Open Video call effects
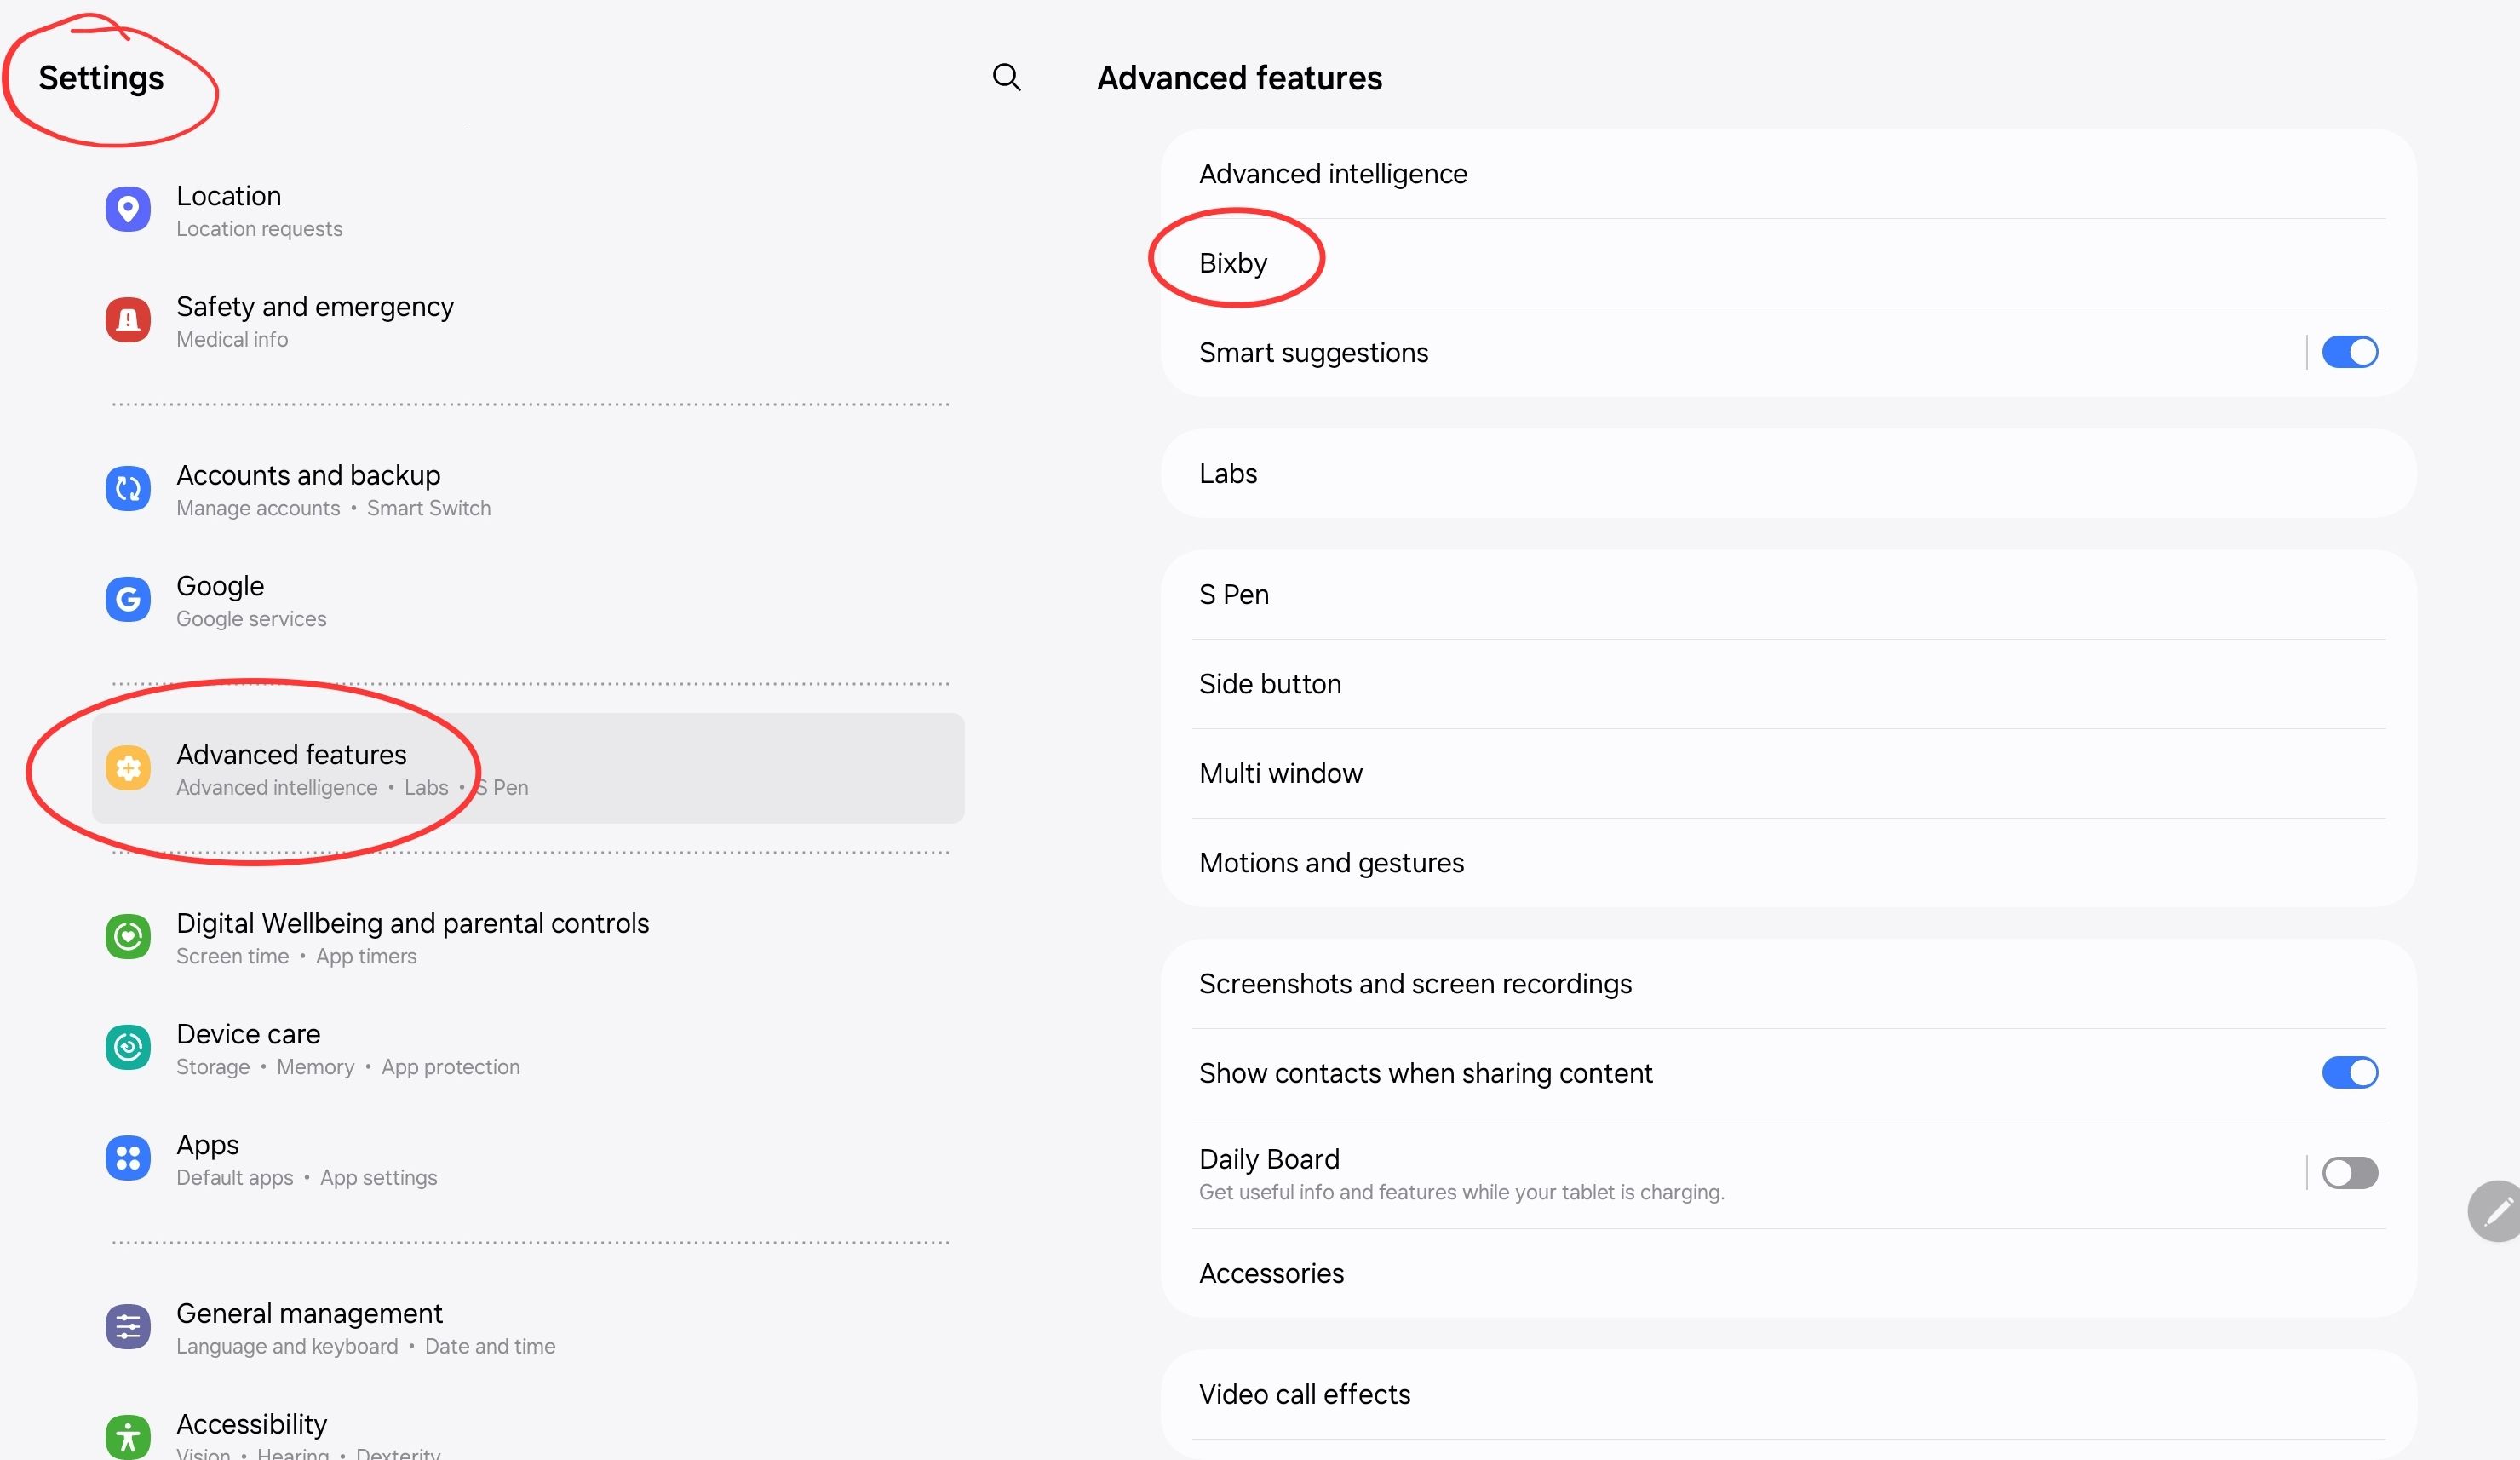The height and width of the screenshot is (1460, 2520). [x=1304, y=1394]
